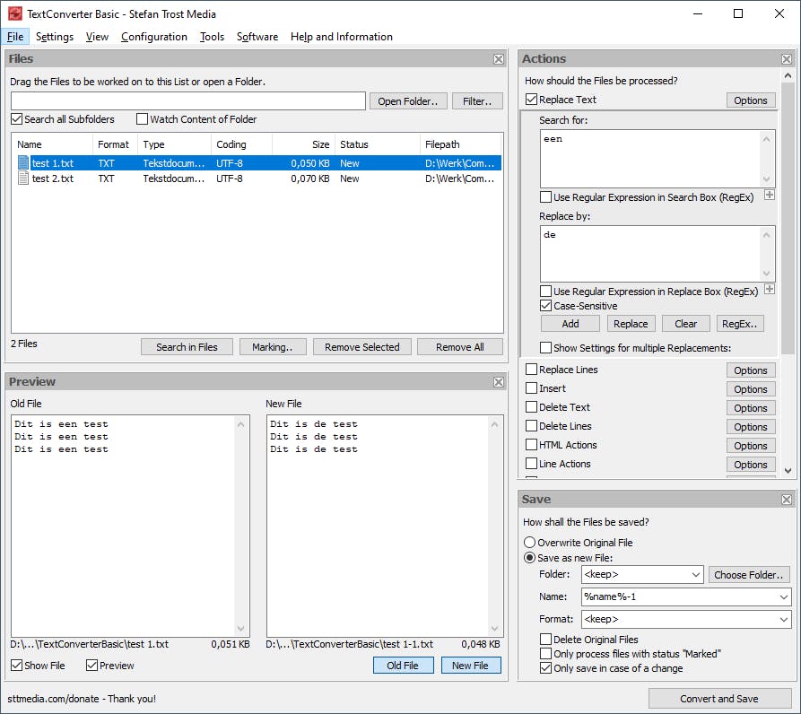Close the Files panel with its X icon

pos(499,59)
